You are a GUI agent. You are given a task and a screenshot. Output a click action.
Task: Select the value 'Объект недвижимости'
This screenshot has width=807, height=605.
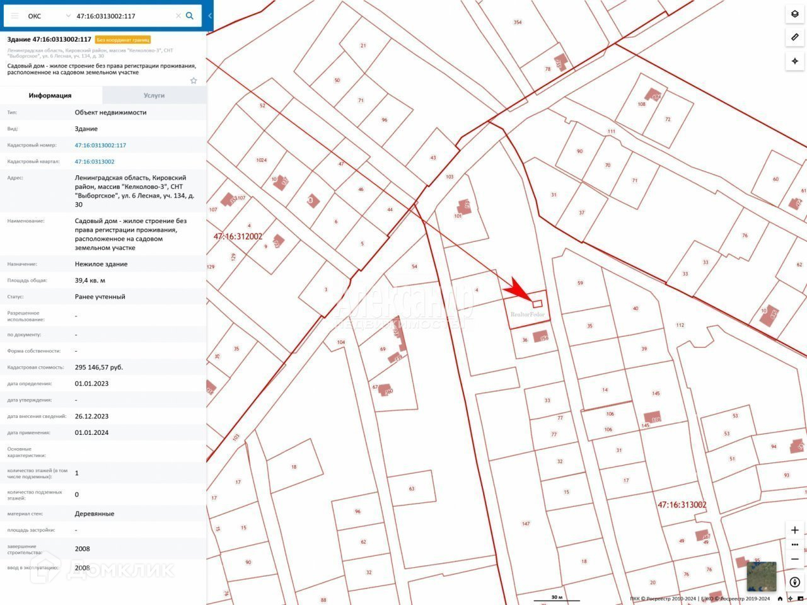pyautogui.click(x=110, y=112)
